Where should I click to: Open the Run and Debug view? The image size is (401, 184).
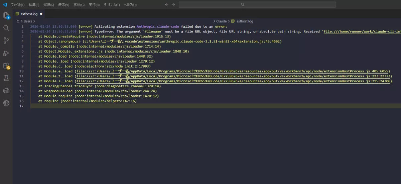point(6,53)
